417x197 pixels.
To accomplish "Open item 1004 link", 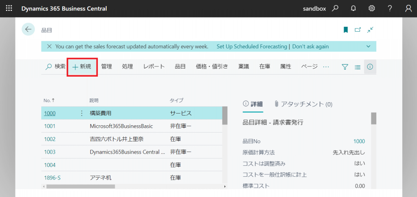I will pyautogui.click(x=50, y=165).
